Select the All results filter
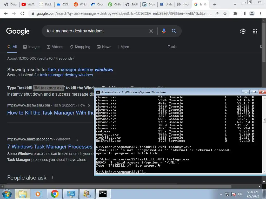266x199 pixels. pos(12,47)
